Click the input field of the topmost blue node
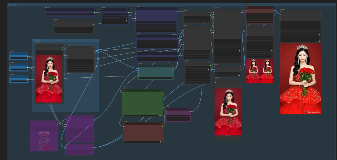 click(19, 58)
